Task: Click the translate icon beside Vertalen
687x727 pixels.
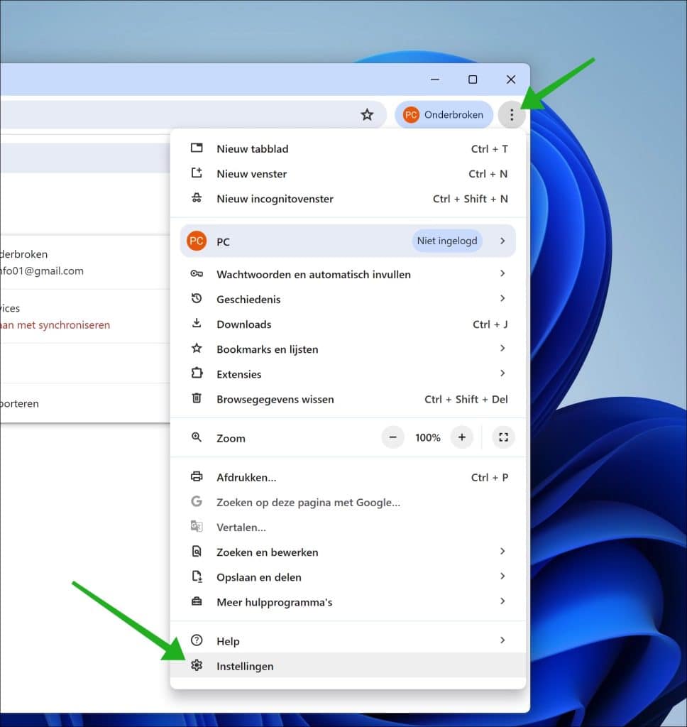Action: [x=197, y=526]
